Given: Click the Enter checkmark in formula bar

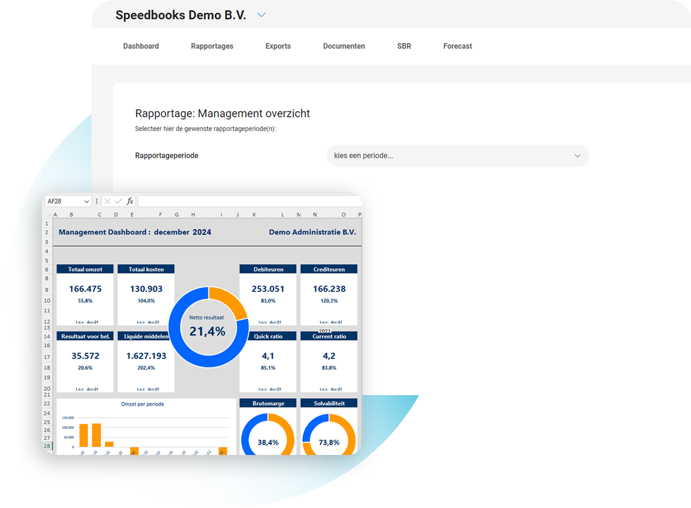Looking at the screenshot, I should tap(117, 201).
